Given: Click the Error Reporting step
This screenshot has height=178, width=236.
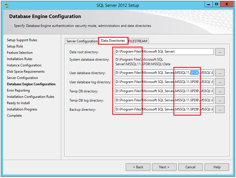Looking at the screenshot, I should (18, 90).
